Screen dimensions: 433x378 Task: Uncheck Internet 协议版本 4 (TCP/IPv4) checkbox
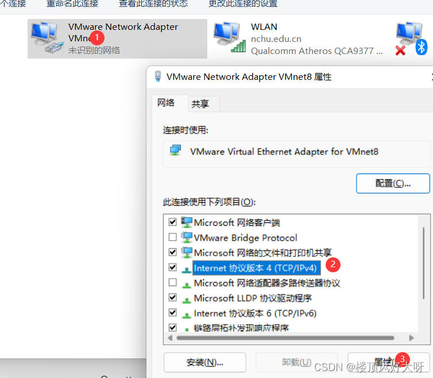[x=173, y=267]
